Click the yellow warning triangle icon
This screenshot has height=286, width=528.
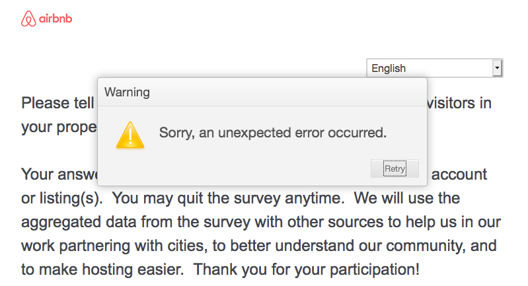tap(130, 134)
